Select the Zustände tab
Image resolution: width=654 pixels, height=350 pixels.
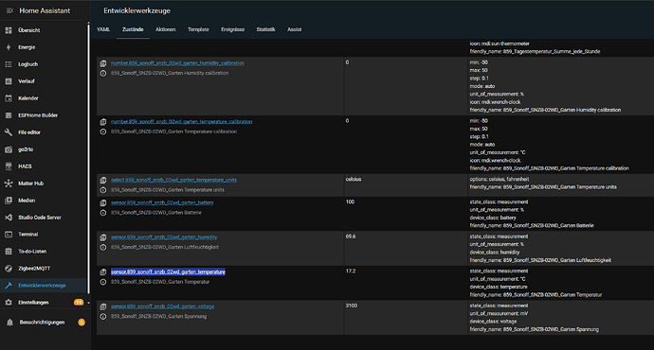[x=133, y=29]
